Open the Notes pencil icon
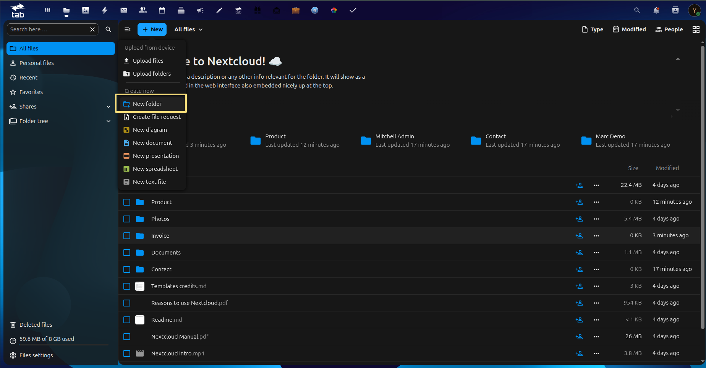The image size is (706, 368). (x=219, y=10)
